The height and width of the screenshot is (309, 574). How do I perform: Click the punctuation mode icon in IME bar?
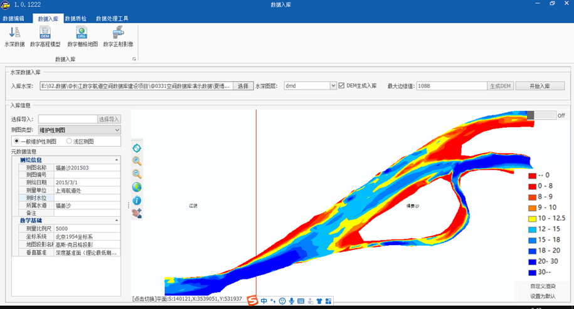[273, 301]
